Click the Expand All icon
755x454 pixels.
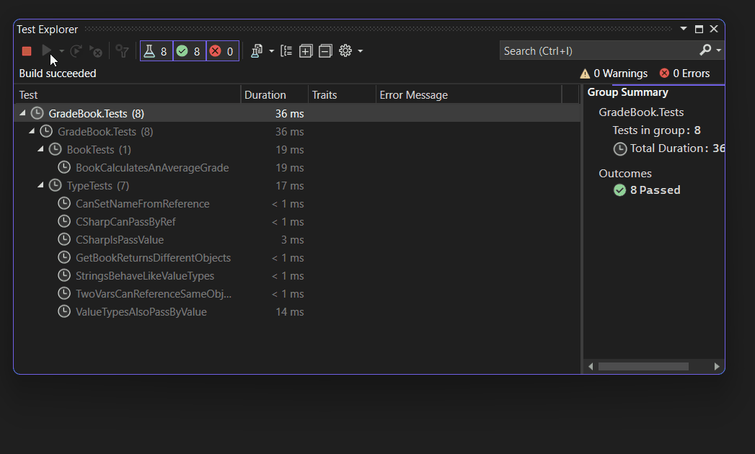(306, 51)
